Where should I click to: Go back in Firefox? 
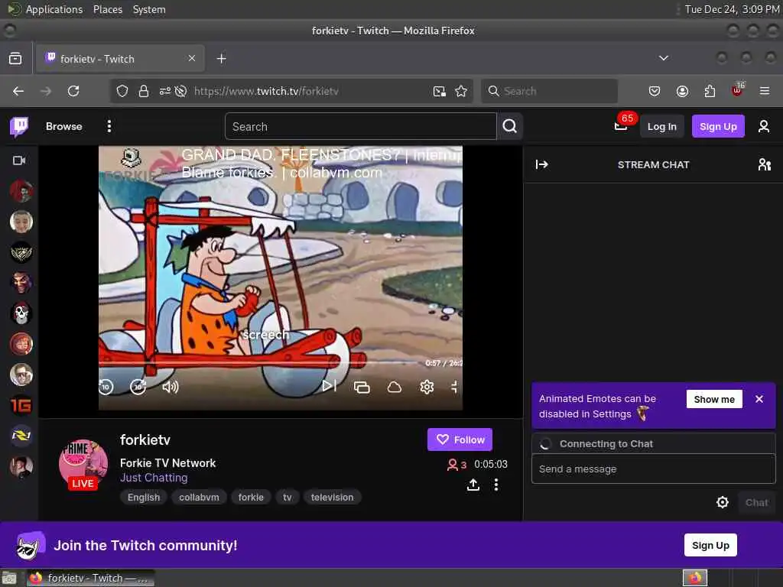(x=18, y=91)
